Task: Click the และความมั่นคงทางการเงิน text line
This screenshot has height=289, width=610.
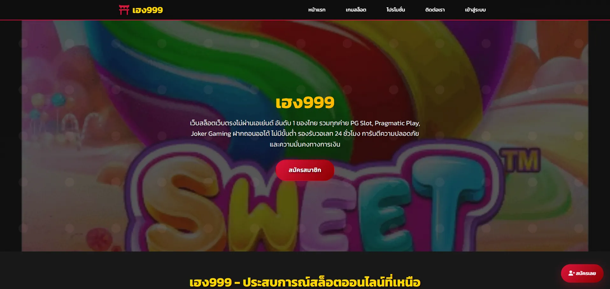Action: [x=305, y=144]
